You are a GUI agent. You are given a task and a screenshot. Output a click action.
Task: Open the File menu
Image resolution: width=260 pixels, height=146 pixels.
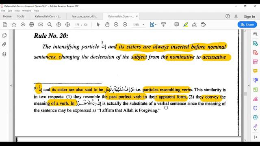click(x=3, y=11)
